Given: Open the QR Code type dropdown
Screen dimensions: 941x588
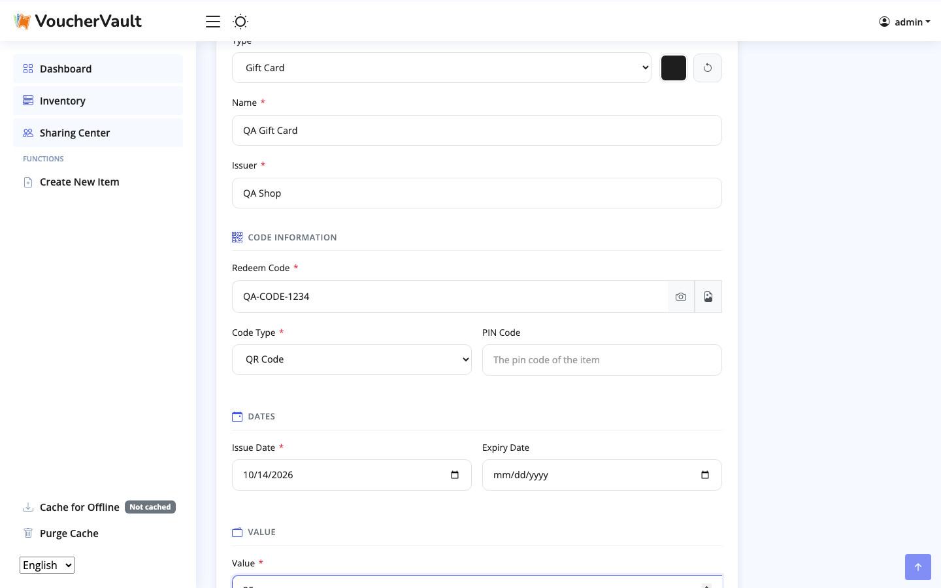Looking at the screenshot, I should [352, 359].
